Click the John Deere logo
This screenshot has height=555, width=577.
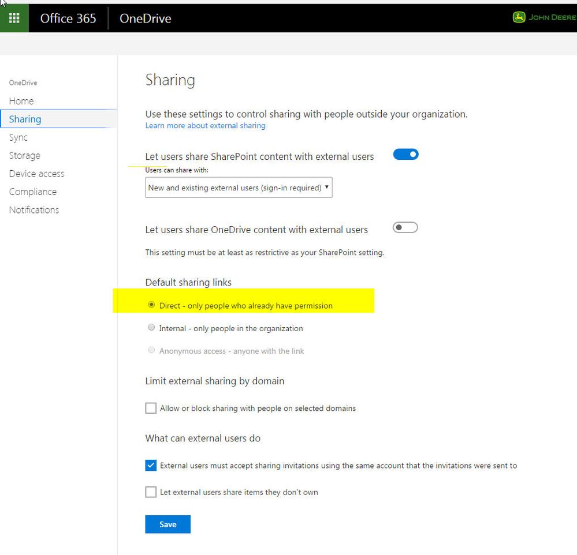(x=544, y=17)
